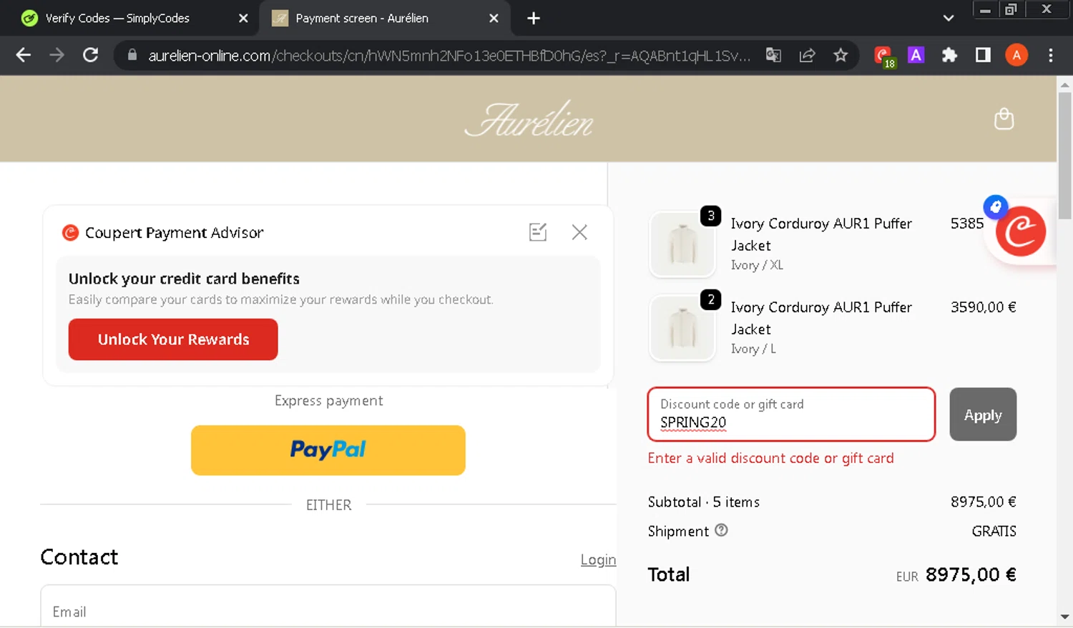1073x628 pixels.
Task: Click the scrollbar up arrow
Action: point(1064,84)
